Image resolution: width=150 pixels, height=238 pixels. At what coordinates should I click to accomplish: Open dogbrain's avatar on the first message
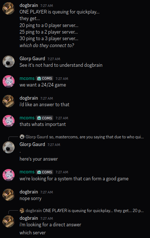(x=8, y=8)
